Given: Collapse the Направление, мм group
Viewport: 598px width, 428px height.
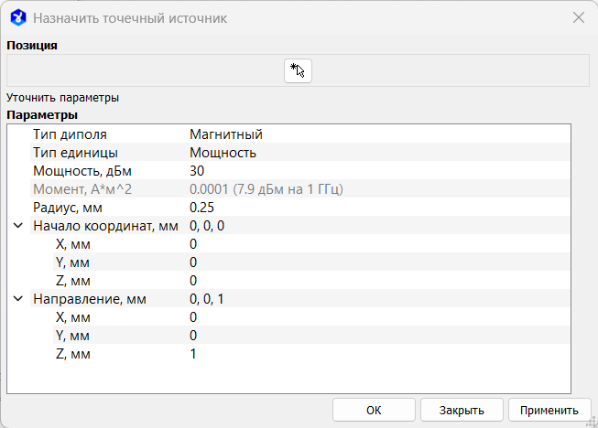Looking at the screenshot, I should (17, 299).
